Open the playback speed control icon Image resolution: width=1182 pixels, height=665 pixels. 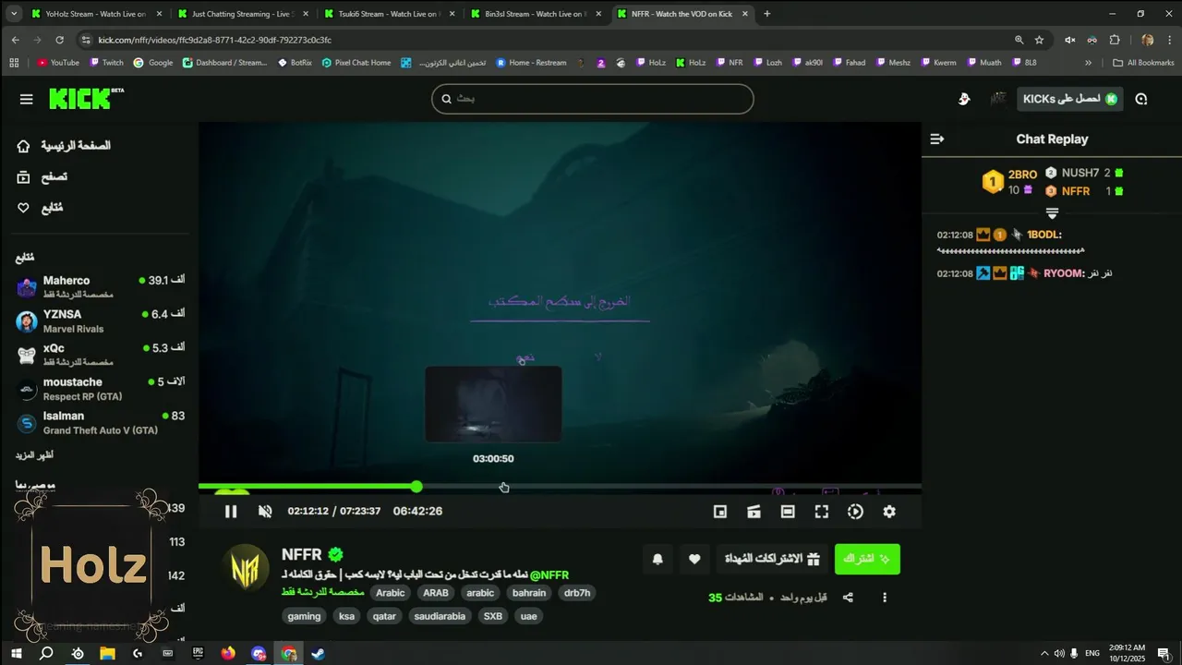point(855,511)
